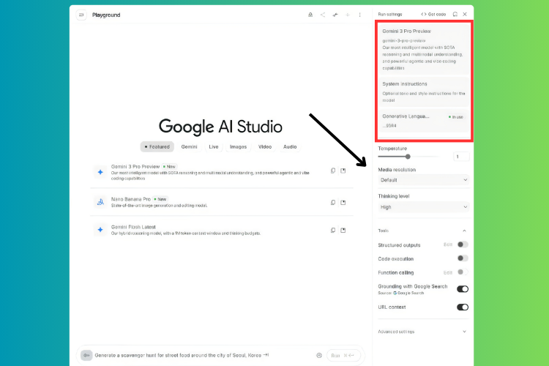Edit Function calling settings
Viewport: 549px width, 366px height.
pyautogui.click(x=448, y=272)
